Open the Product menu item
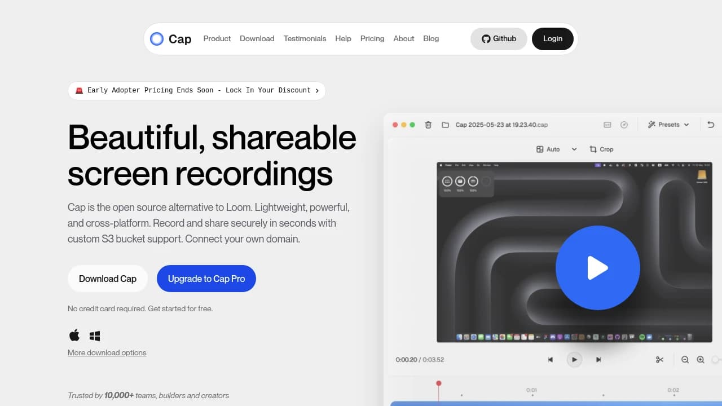 click(x=217, y=39)
